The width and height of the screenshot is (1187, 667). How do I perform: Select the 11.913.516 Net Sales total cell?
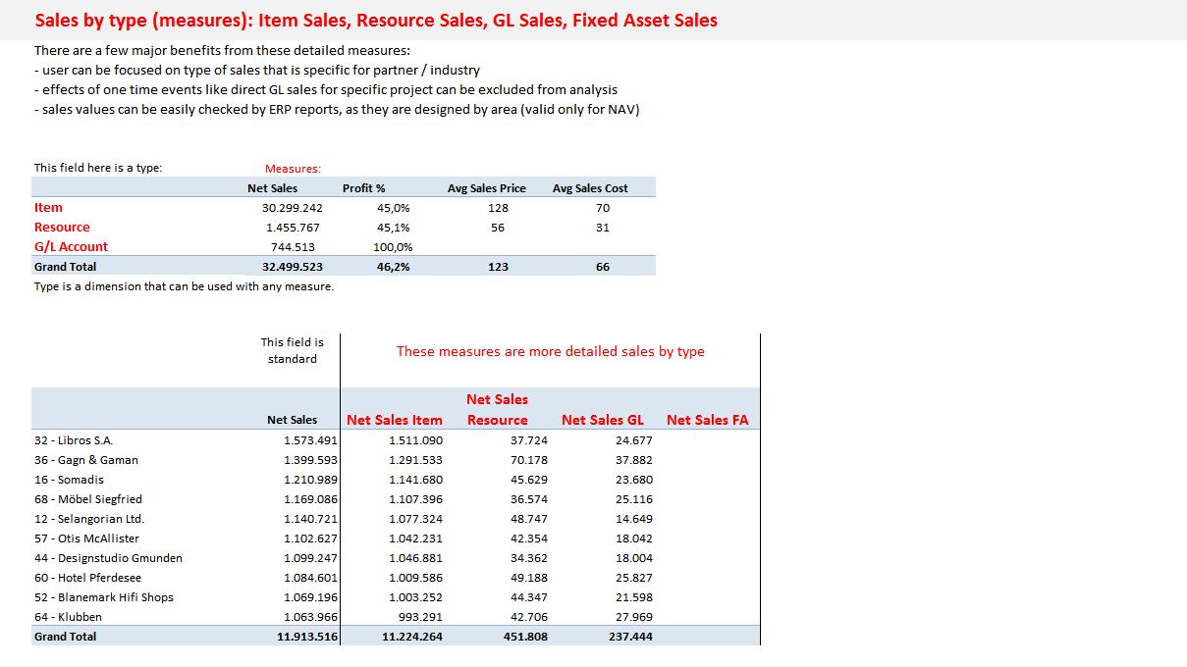(306, 637)
